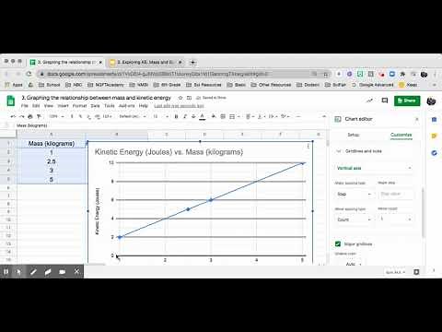Viewport: 442px width, 332px height.
Task: Collapse the toolbar with the up chevron
Action: pyautogui.click(x=324, y=116)
